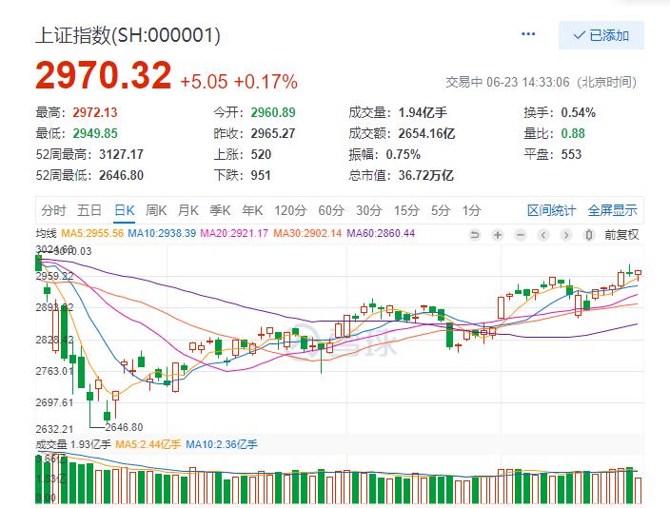This screenshot has height=508, width=670.
Task: Click the latest candlestick at chart's right edge
Action: [638, 273]
